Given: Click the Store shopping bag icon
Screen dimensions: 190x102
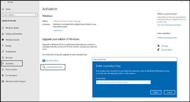Looking at the screenshot, I should click(44, 60).
